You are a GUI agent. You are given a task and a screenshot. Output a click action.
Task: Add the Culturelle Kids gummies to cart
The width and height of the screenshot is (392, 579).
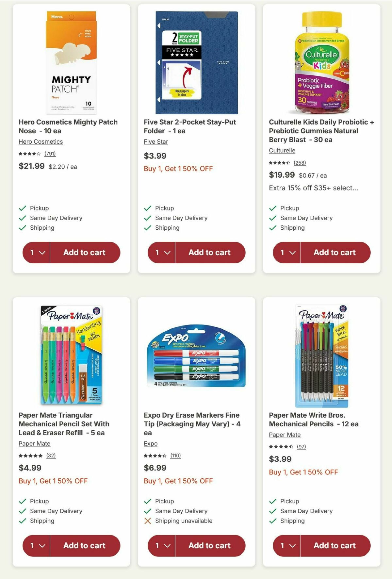(335, 252)
